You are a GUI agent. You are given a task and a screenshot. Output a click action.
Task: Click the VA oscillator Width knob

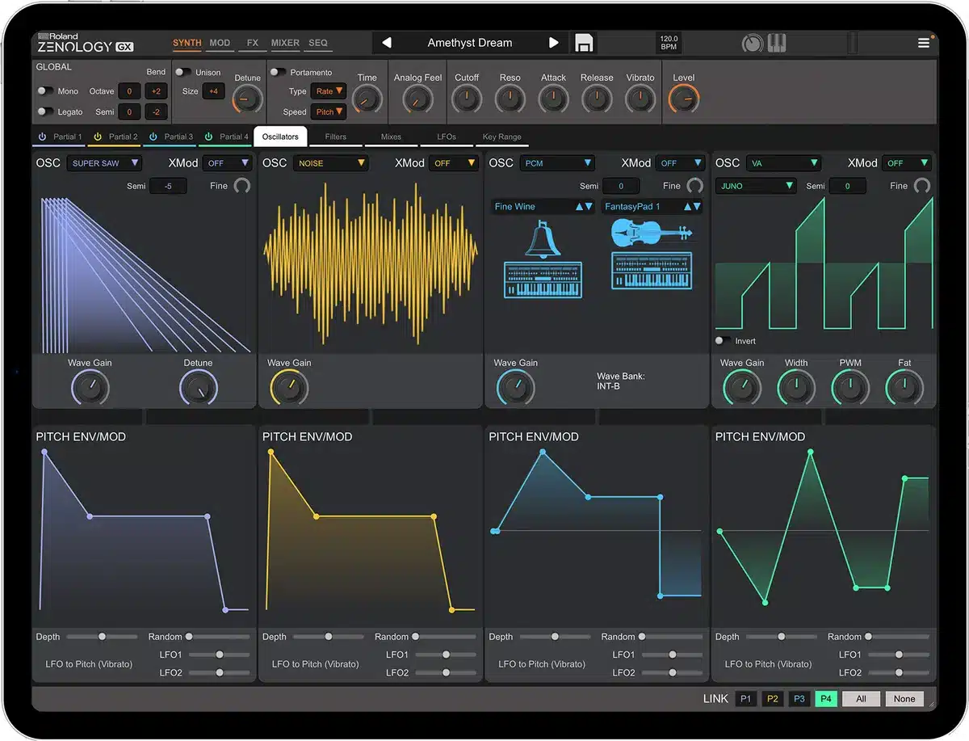click(x=796, y=389)
